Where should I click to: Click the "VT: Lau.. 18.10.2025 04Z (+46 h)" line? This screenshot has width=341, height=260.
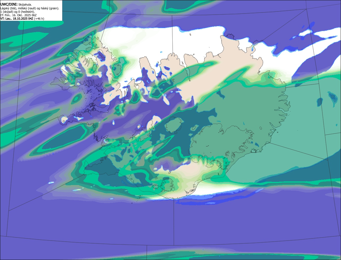point(22,19)
